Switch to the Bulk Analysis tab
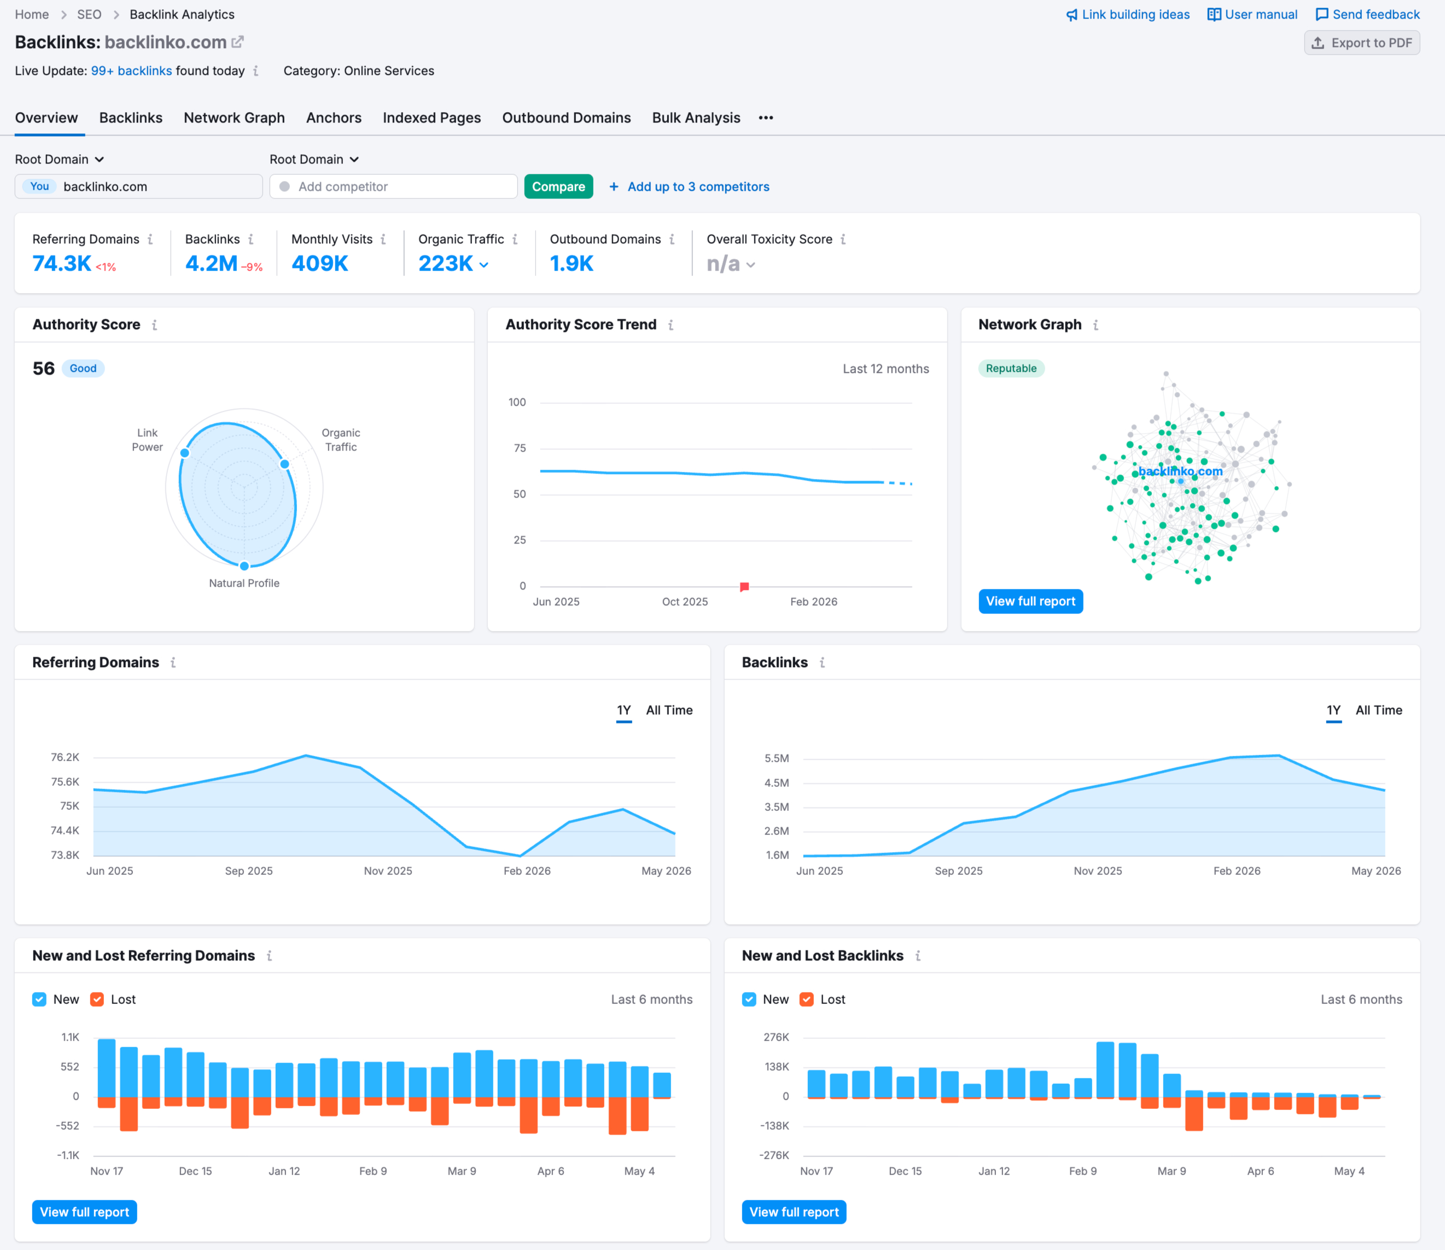 696,118
